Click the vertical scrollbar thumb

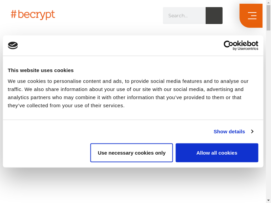coord(268,18)
